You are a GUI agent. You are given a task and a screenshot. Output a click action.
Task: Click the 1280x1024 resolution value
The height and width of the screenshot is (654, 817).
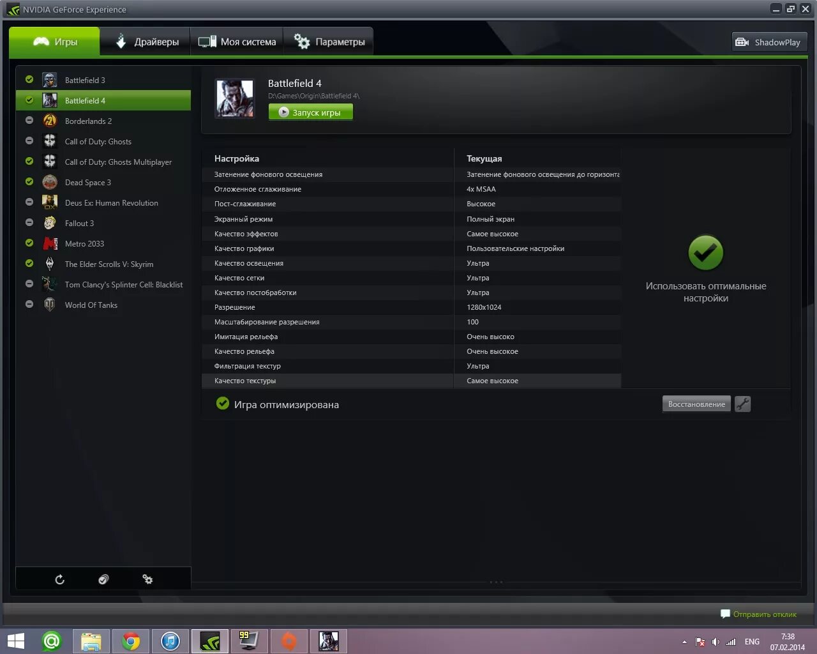(x=484, y=307)
